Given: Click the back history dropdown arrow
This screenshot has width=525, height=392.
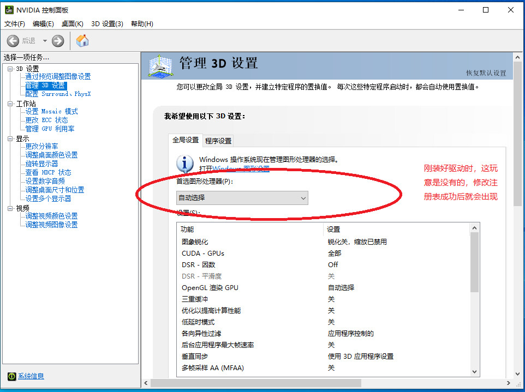Looking at the screenshot, I should (x=45, y=41).
